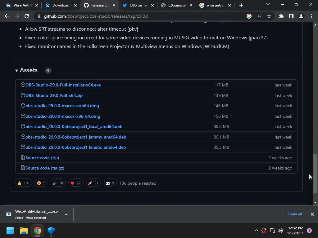The height and width of the screenshot is (238, 318).
Task: Open the Chrome extensions puzzle icon
Action: coord(281,16)
